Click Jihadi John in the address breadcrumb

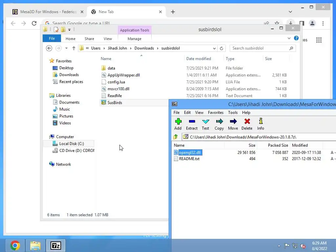tap(117, 48)
